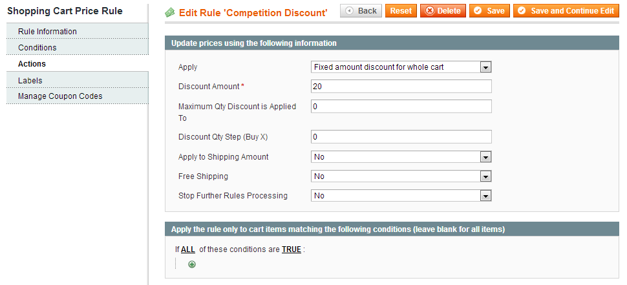Switch to Rule Information tab
This screenshot has height=285, width=627.
[x=47, y=32]
